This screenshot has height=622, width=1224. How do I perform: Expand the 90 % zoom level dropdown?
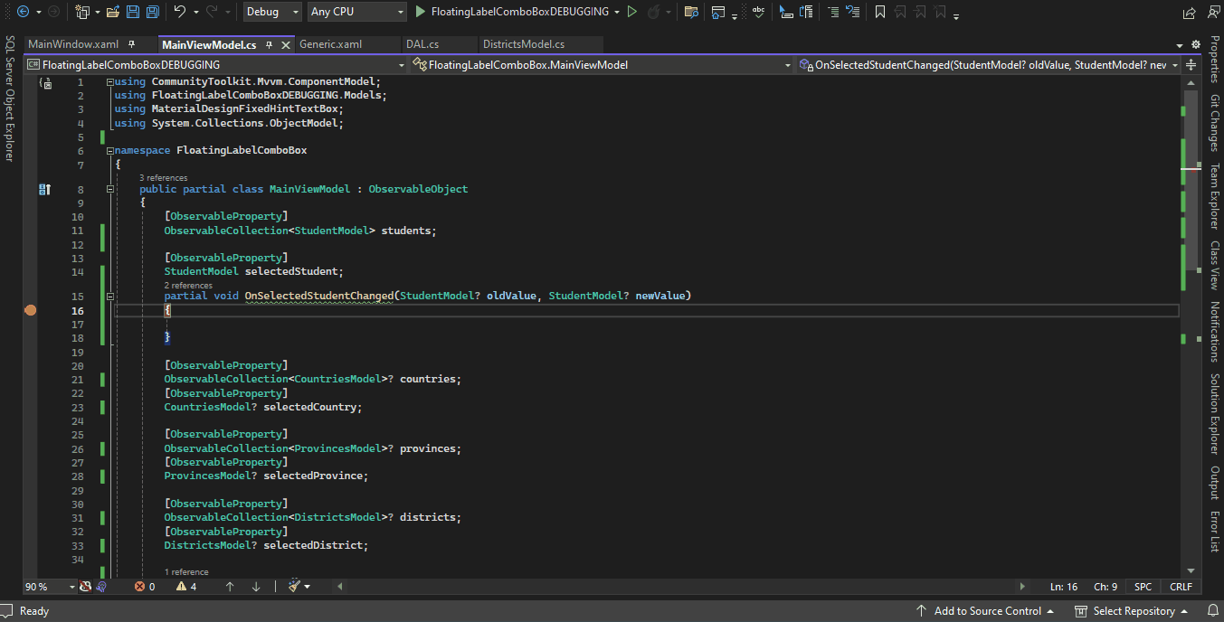pos(72,587)
